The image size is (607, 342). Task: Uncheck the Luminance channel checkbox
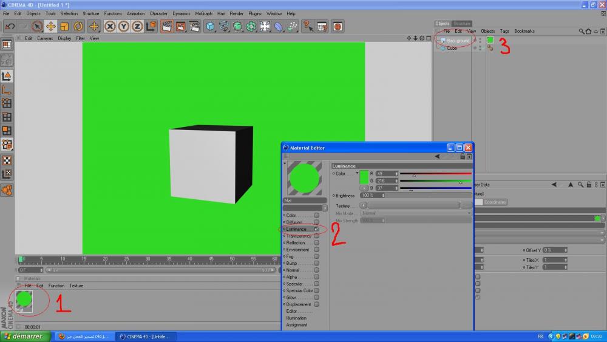coord(316,229)
